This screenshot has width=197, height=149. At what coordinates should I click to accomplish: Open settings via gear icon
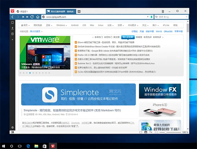[12, 127]
